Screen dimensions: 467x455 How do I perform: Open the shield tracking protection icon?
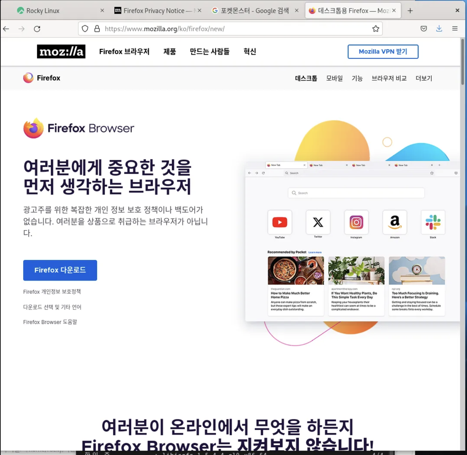coord(85,29)
